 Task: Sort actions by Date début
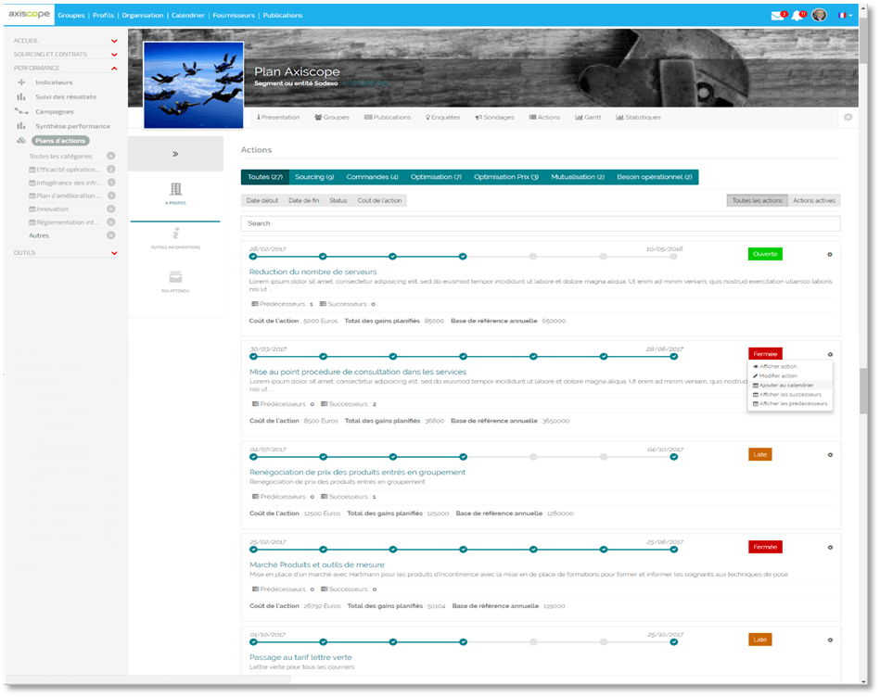[x=262, y=201]
